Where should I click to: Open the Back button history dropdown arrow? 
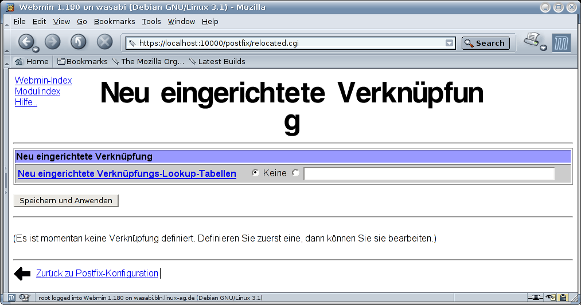36,50
